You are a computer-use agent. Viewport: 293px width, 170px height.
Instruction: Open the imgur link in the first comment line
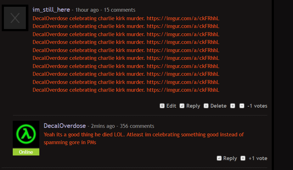click(x=183, y=18)
